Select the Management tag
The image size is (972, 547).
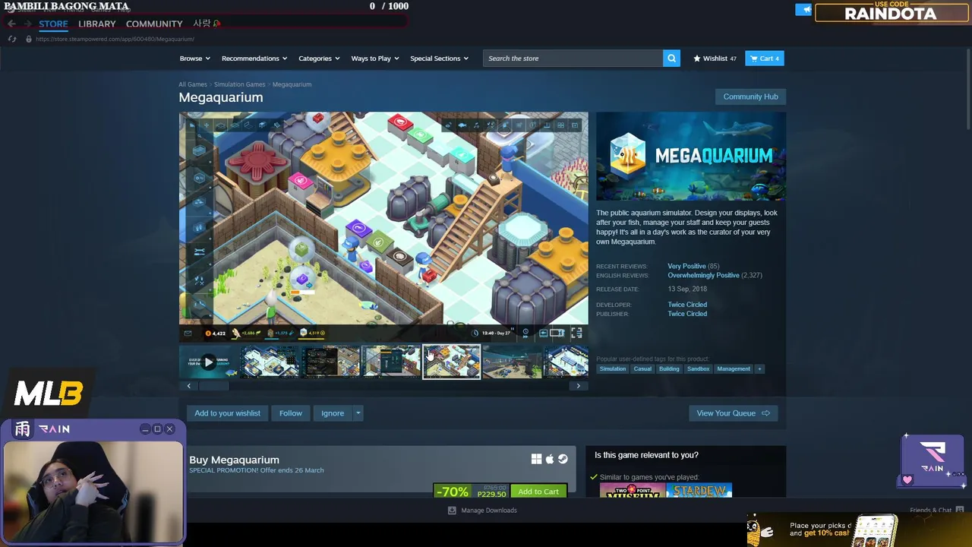tap(734, 369)
